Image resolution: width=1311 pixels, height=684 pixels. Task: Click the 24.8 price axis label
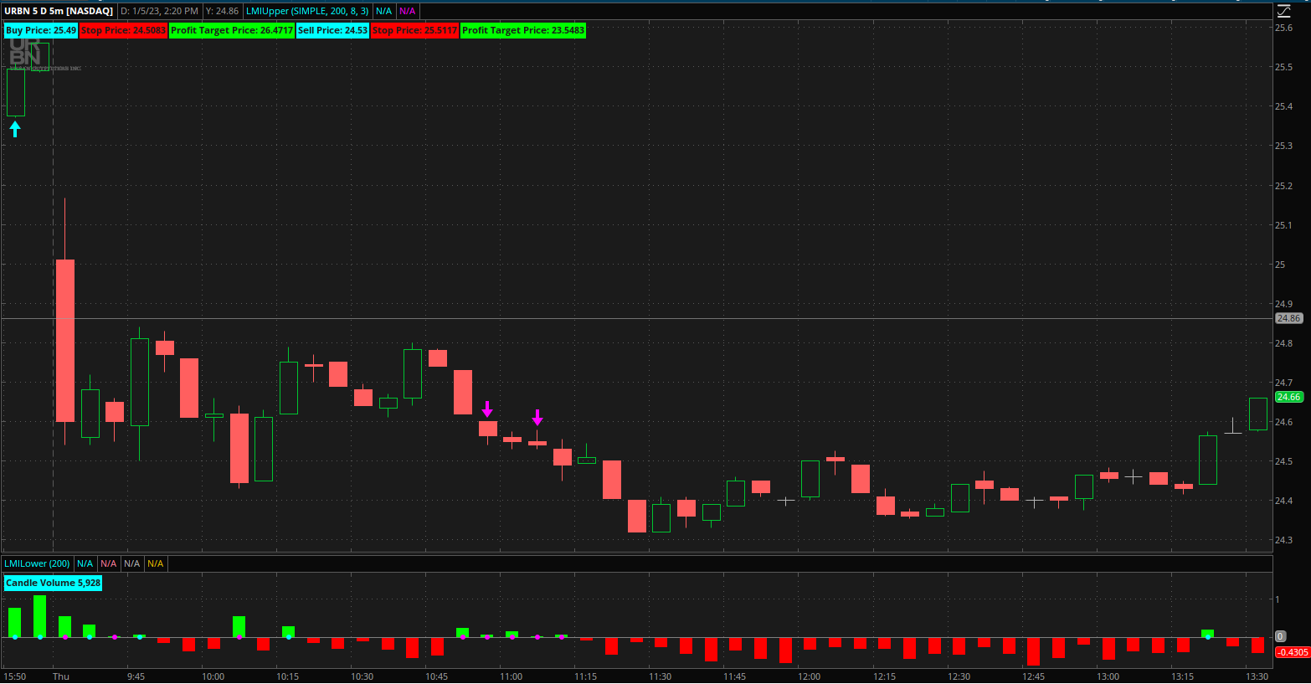(x=1283, y=343)
